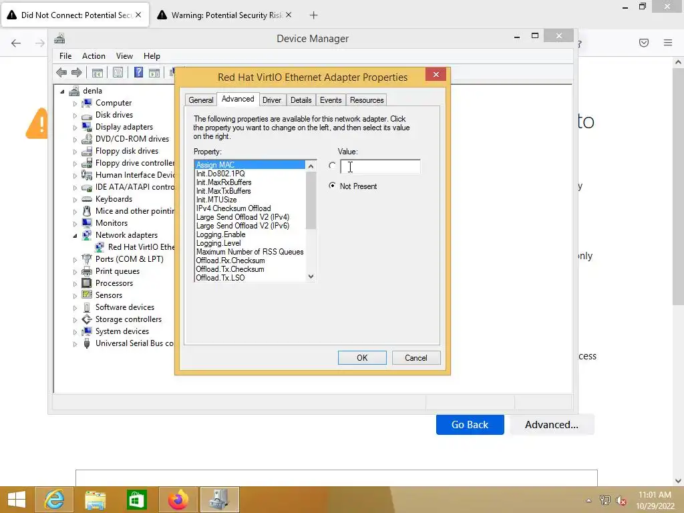Select the Universal Serial Bus controllers icon
The image size is (684, 513).
pos(87,343)
